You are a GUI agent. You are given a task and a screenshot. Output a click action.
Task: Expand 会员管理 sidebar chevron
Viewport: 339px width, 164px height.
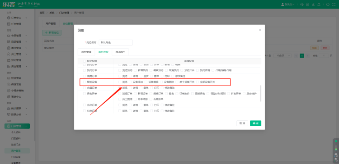26,36
